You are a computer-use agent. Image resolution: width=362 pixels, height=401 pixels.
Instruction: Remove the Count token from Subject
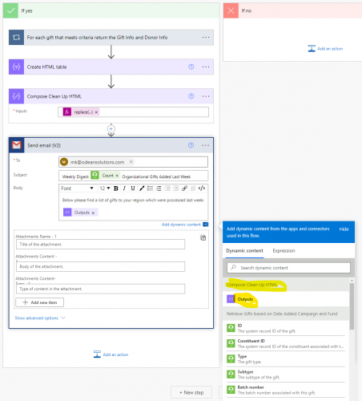117,176
